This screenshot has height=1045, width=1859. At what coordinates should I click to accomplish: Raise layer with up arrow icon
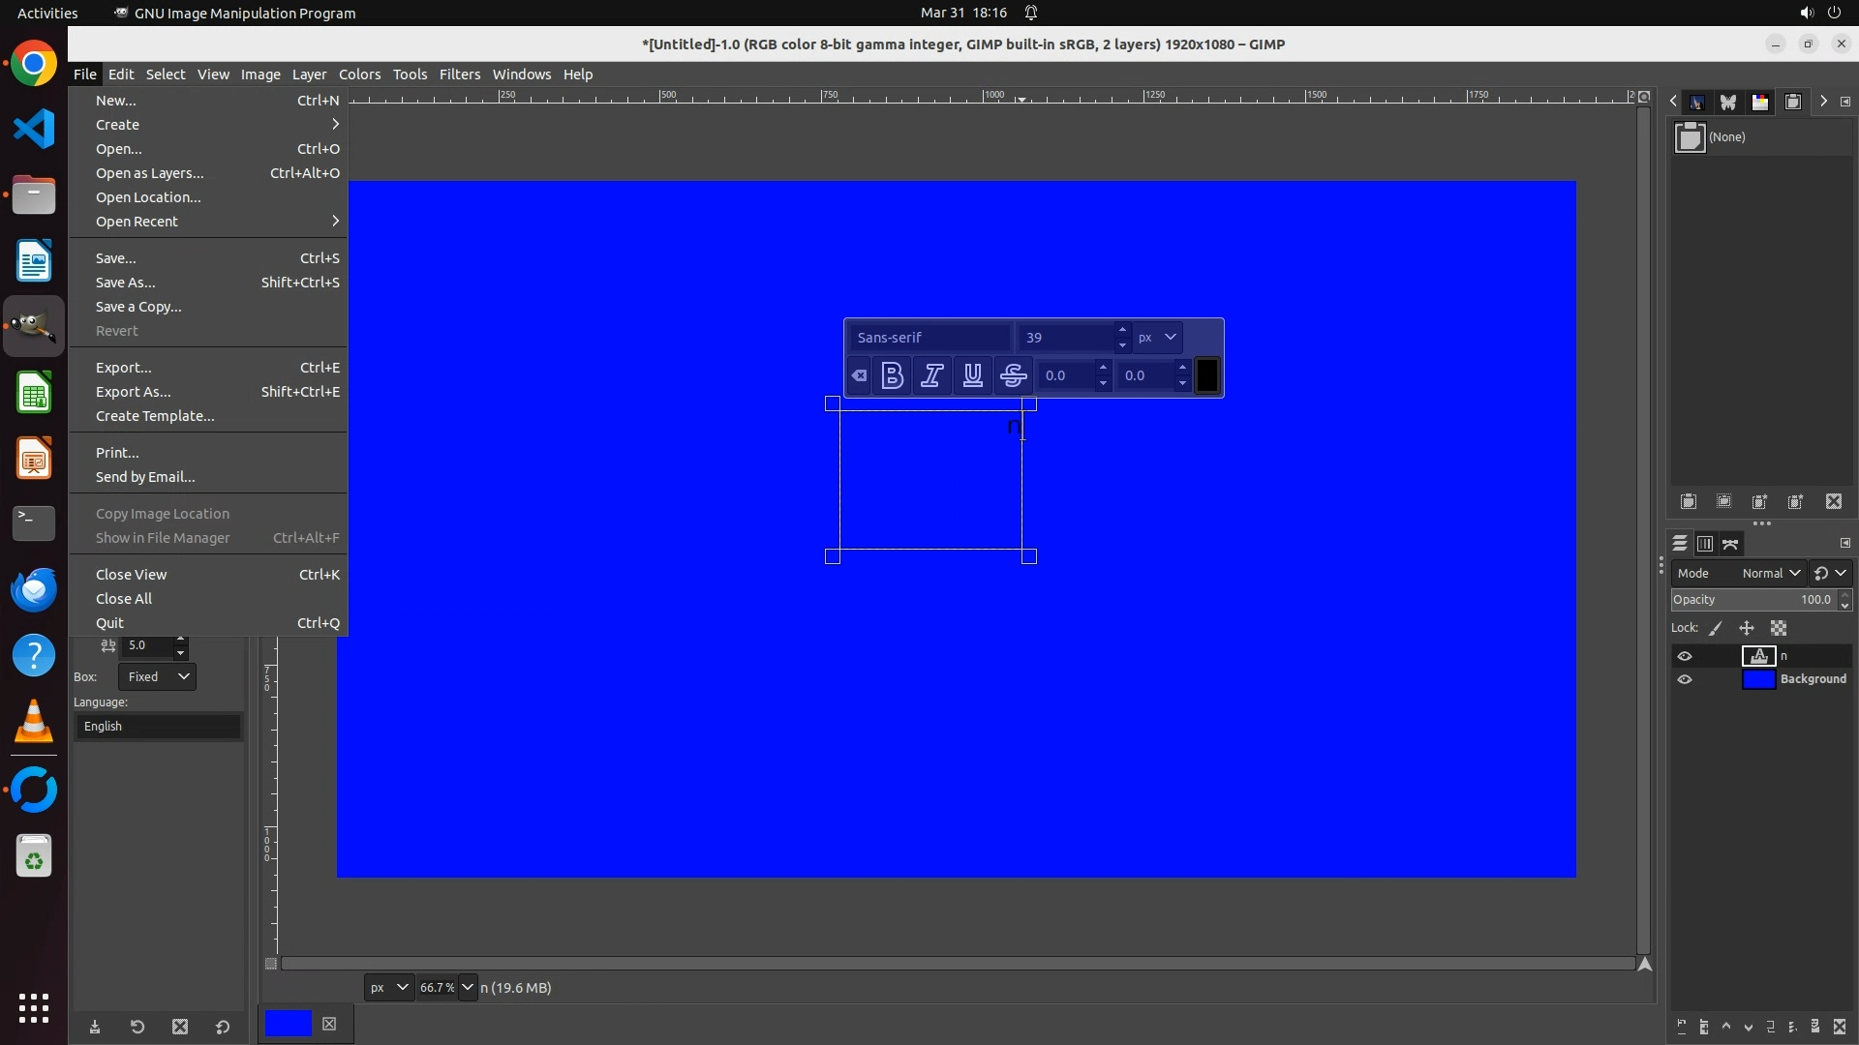point(1725,1027)
